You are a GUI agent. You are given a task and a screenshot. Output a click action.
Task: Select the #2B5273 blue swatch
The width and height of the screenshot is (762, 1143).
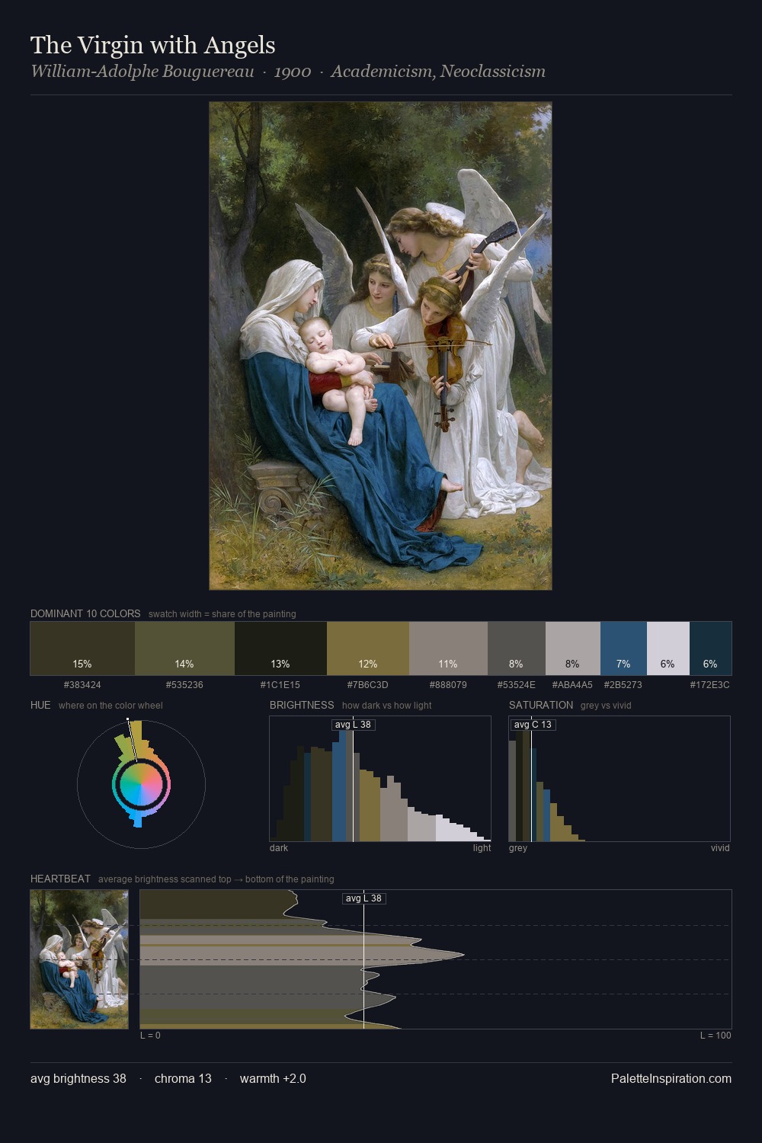[623, 648]
